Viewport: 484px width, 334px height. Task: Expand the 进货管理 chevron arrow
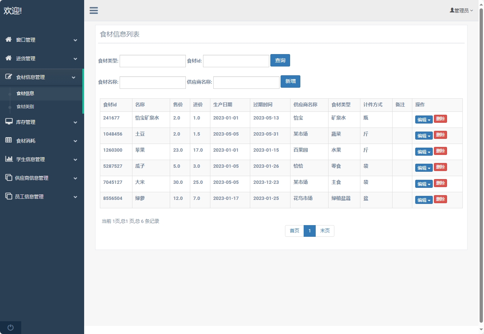[x=75, y=59]
